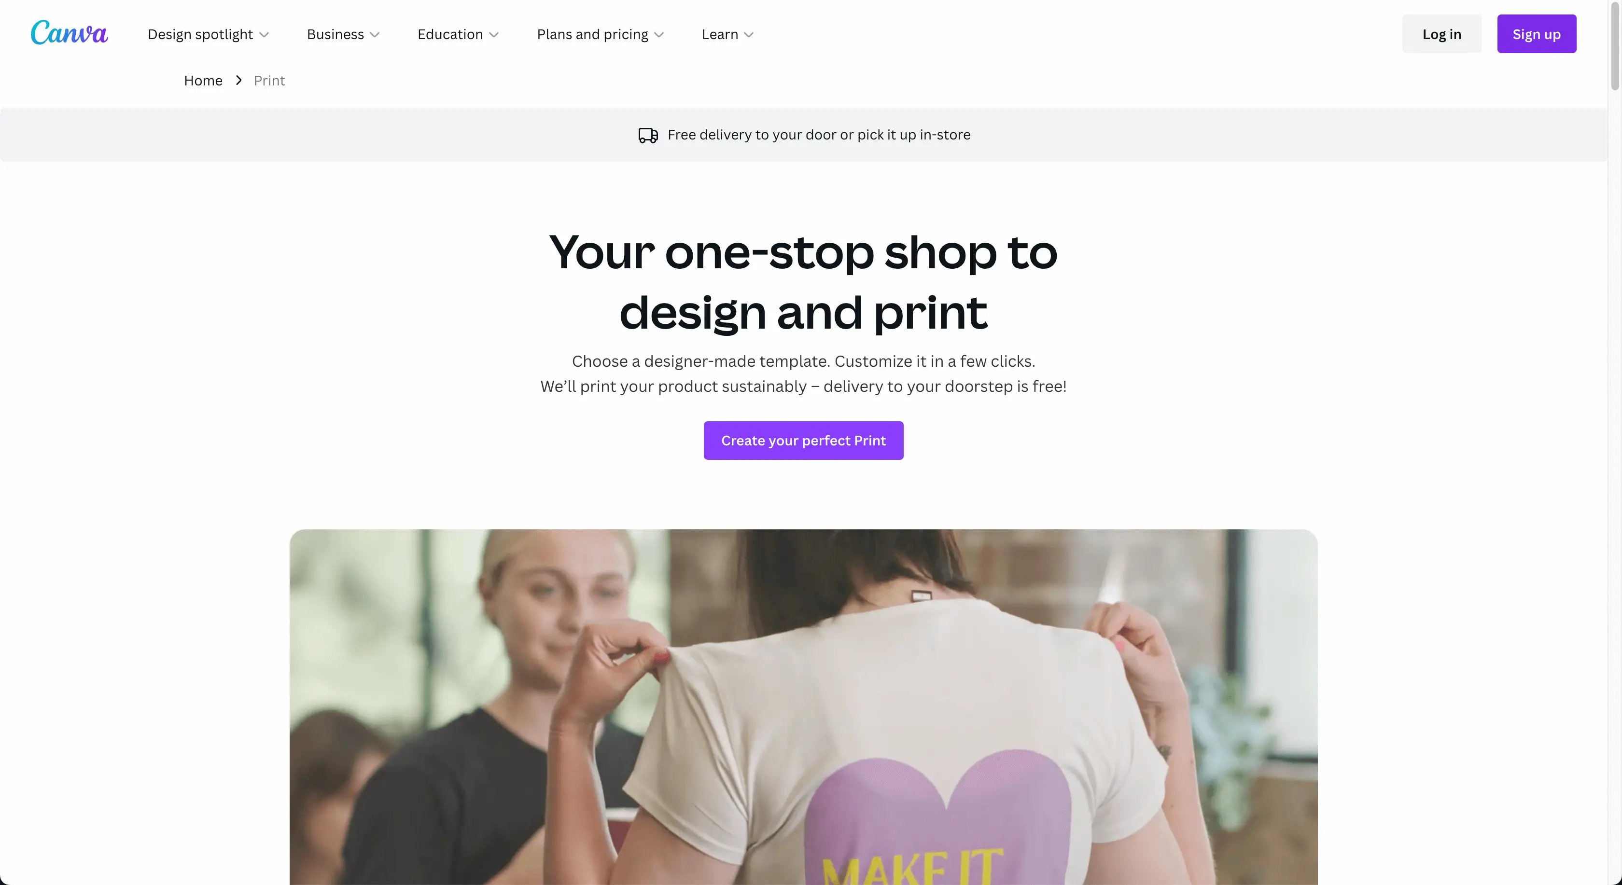Click the Log in button
This screenshot has width=1622, height=885.
[1442, 34]
